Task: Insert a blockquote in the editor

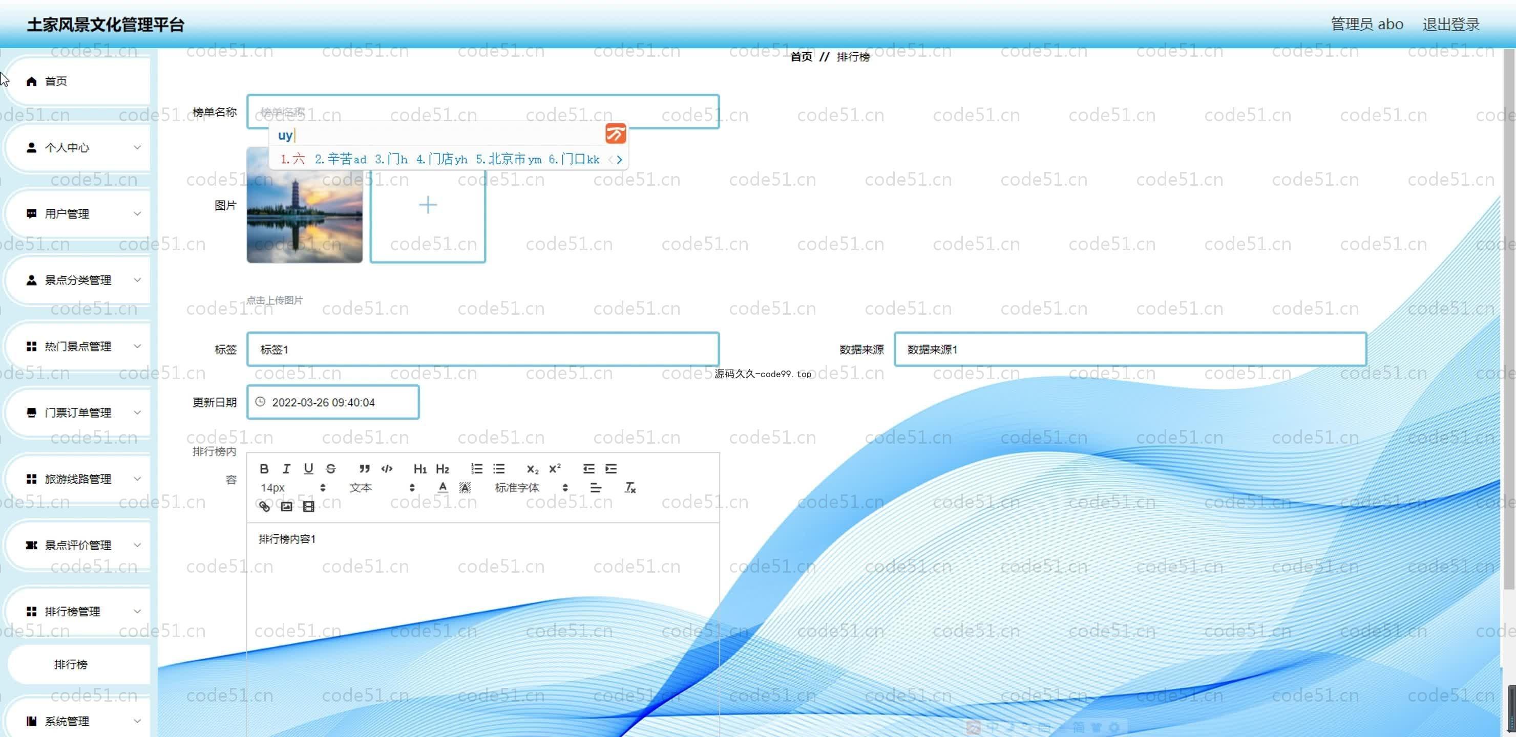Action: 364,469
